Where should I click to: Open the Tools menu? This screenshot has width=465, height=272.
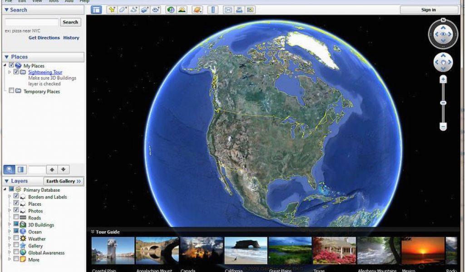coord(54,1)
